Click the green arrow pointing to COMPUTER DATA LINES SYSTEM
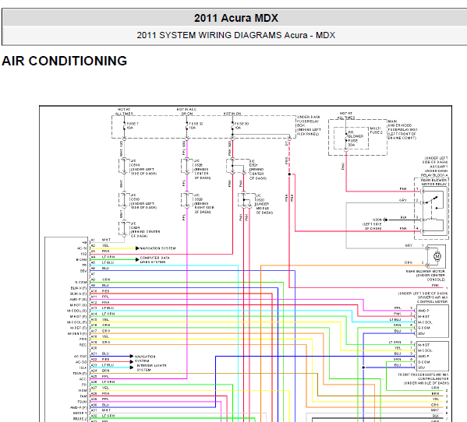 [x=137, y=259]
